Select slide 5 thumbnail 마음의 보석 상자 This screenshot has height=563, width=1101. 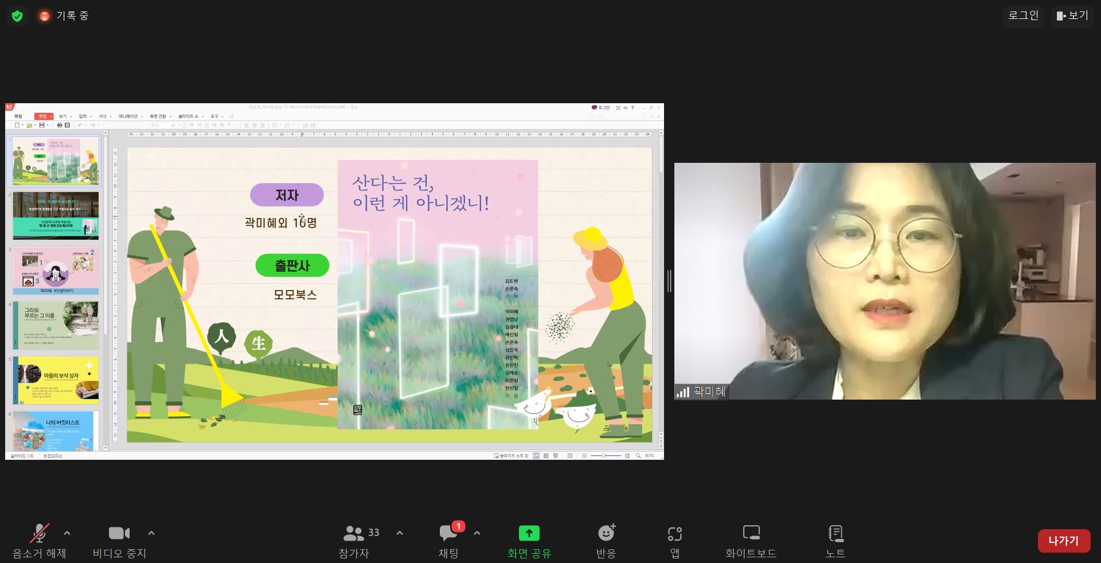click(56, 381)
